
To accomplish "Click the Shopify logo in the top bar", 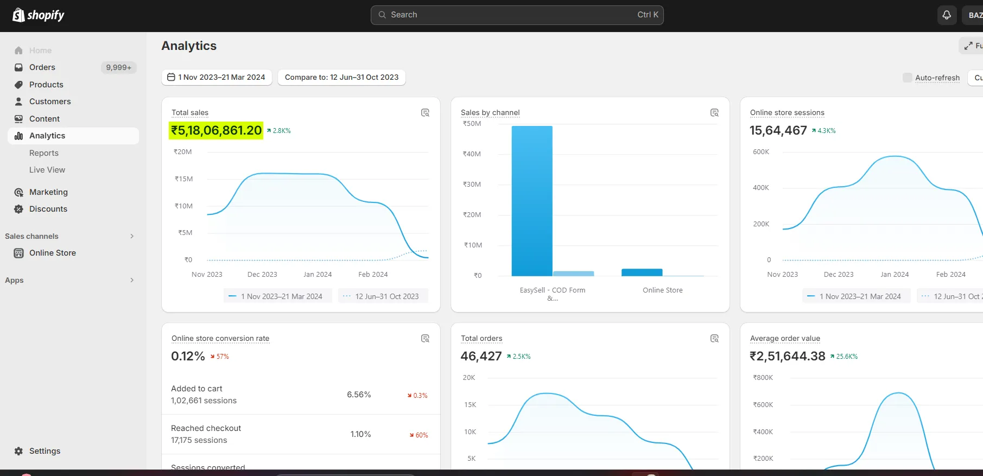I will 38,15.
